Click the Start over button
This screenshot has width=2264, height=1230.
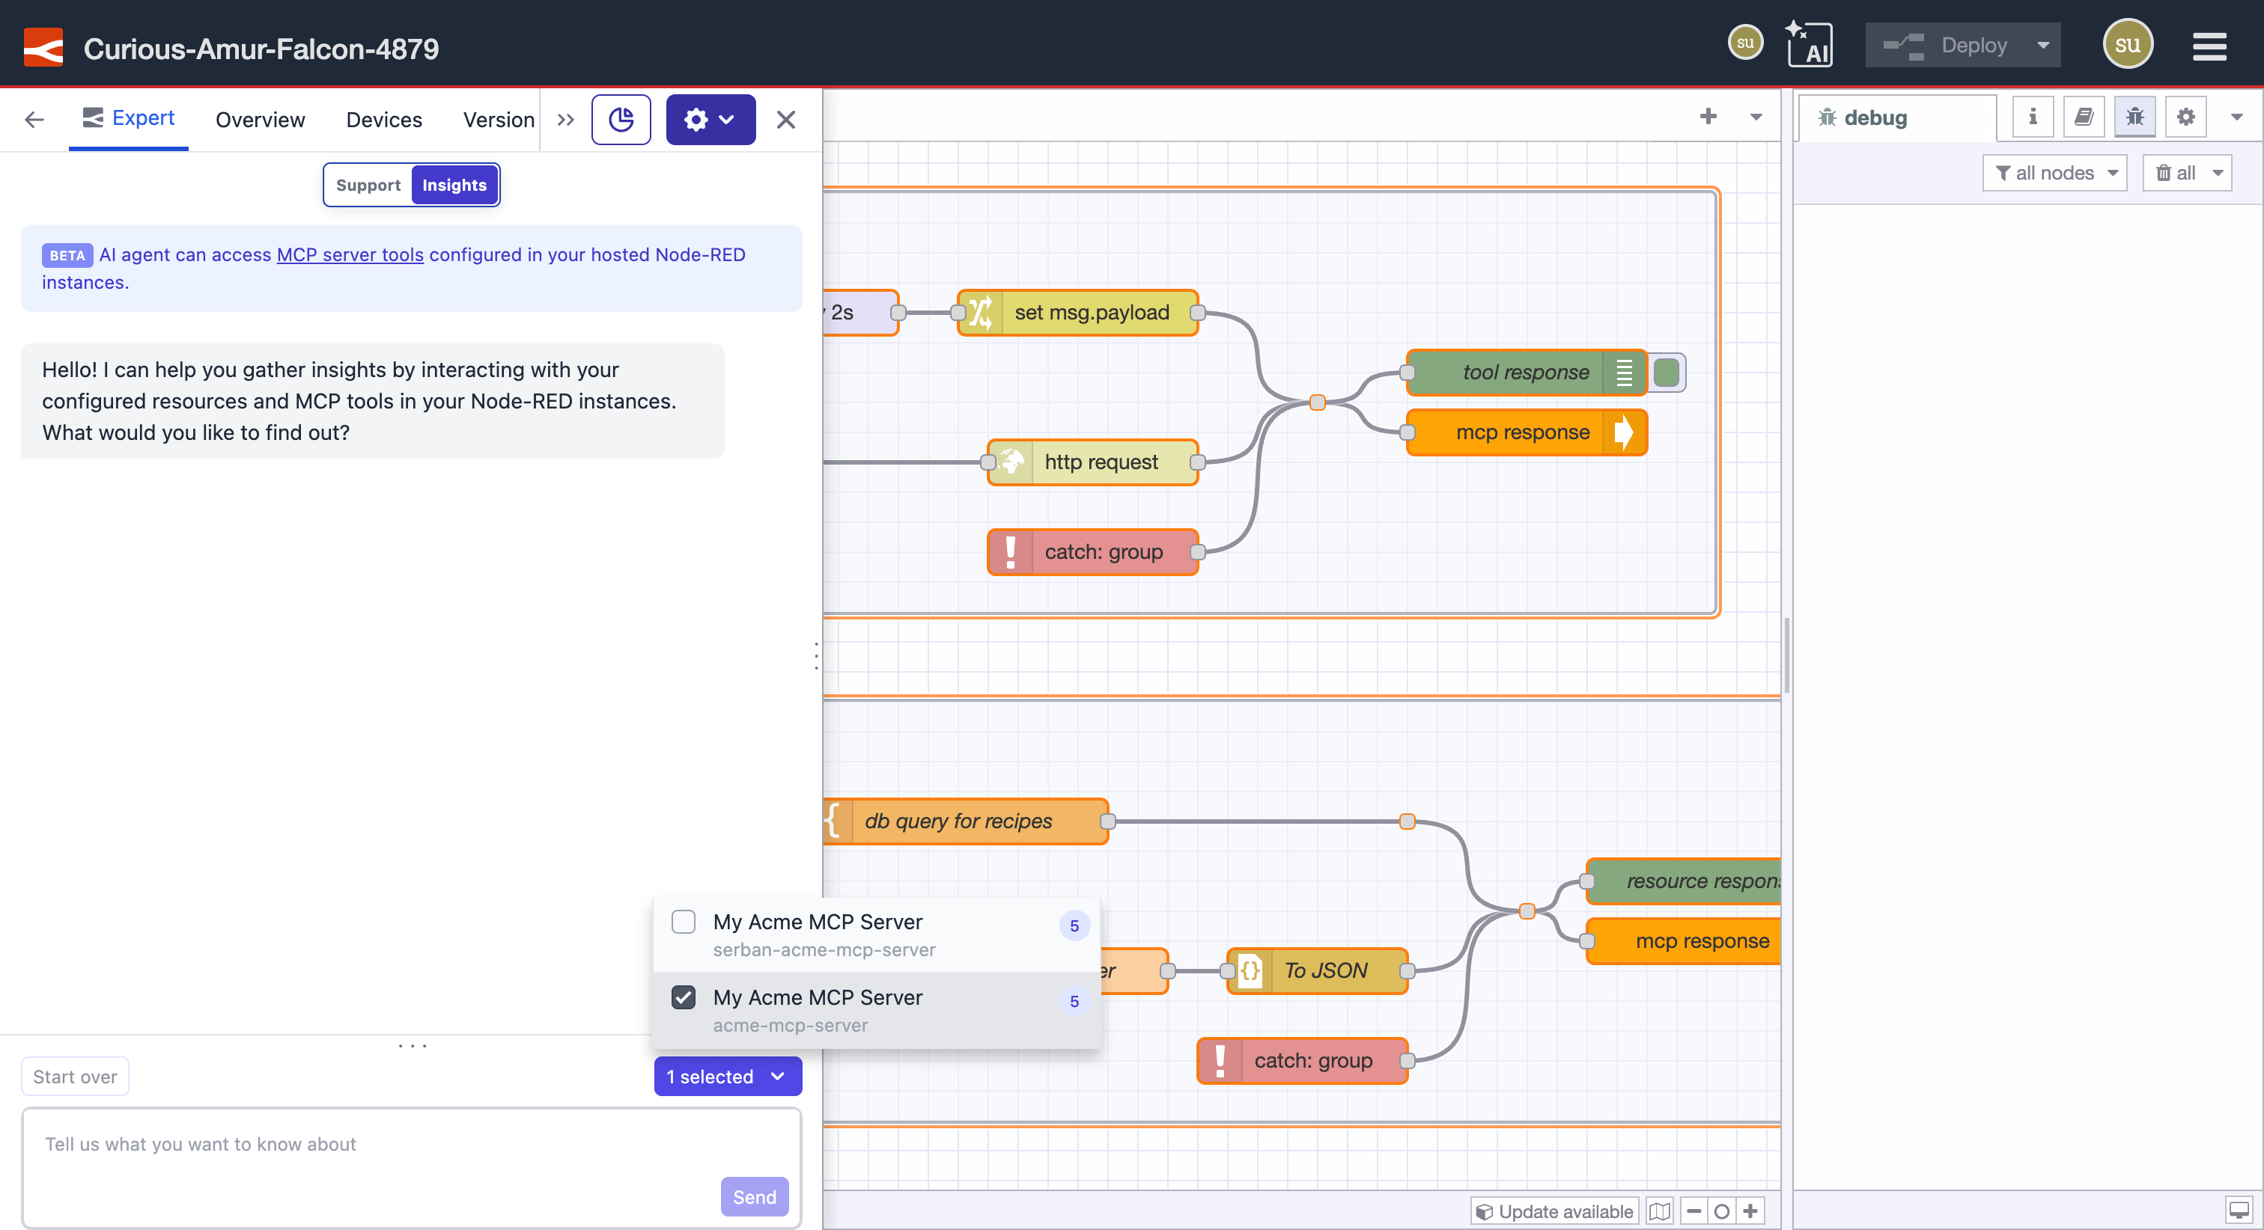75,1075
